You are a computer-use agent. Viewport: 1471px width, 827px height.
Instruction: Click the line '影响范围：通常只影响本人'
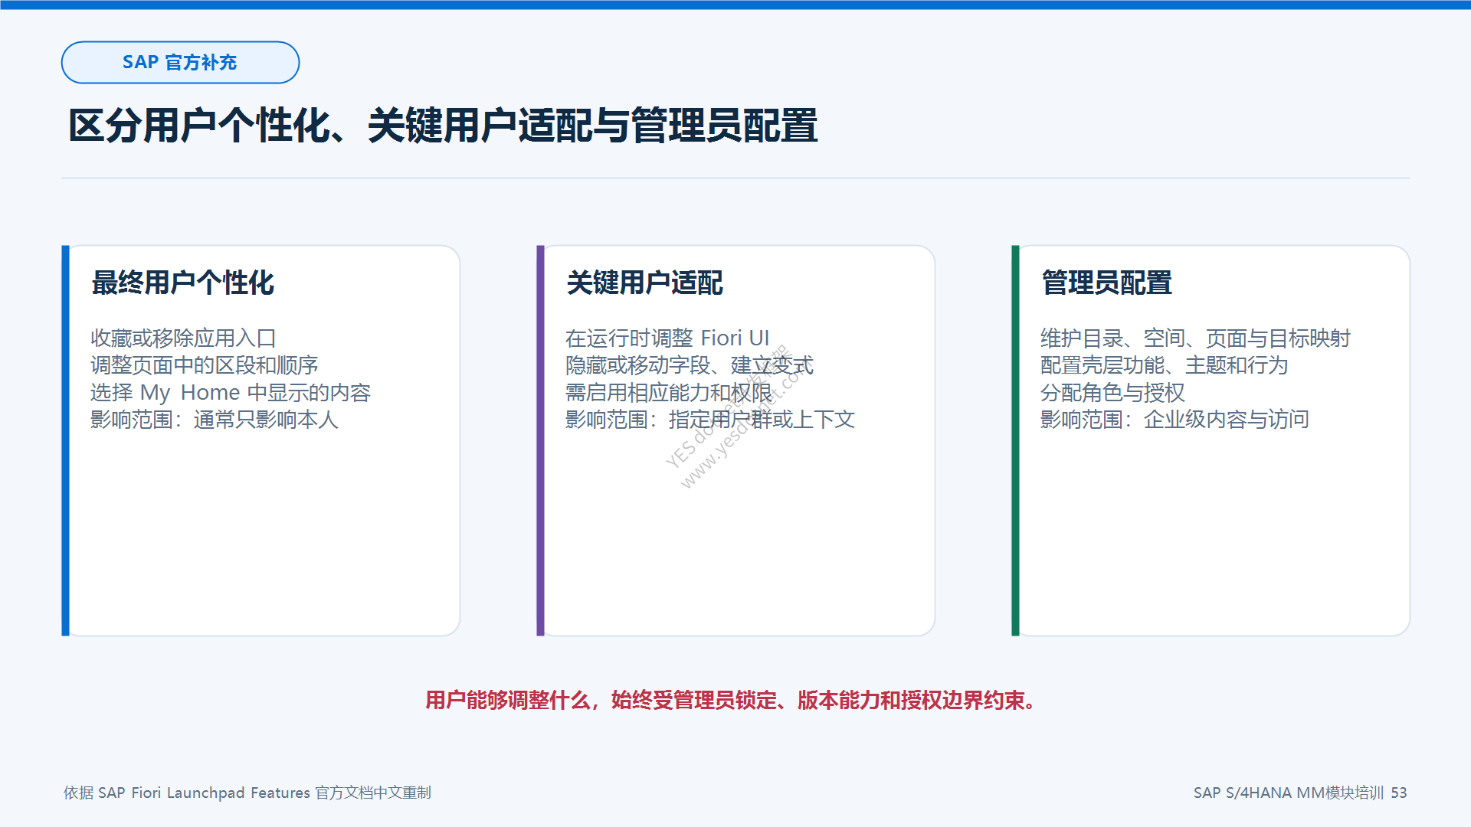215,420
